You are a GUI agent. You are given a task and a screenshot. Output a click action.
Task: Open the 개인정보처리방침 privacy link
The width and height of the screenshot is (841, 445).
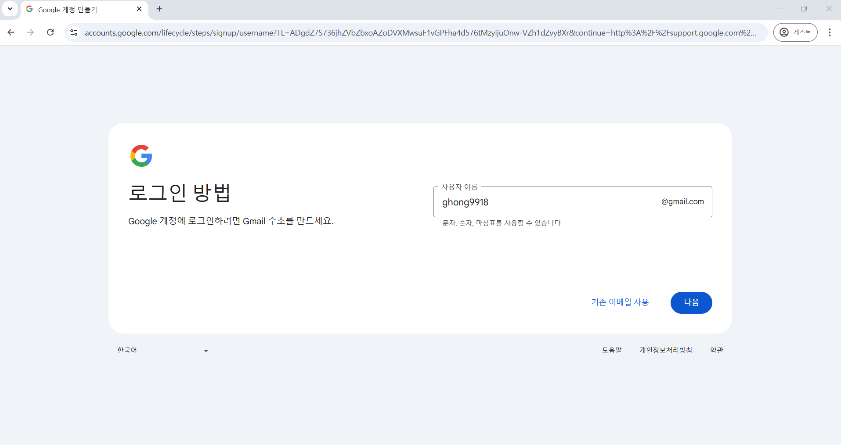click(665, 350)
